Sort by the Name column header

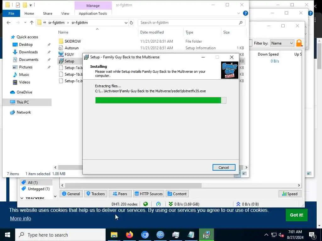pos(63,32)
